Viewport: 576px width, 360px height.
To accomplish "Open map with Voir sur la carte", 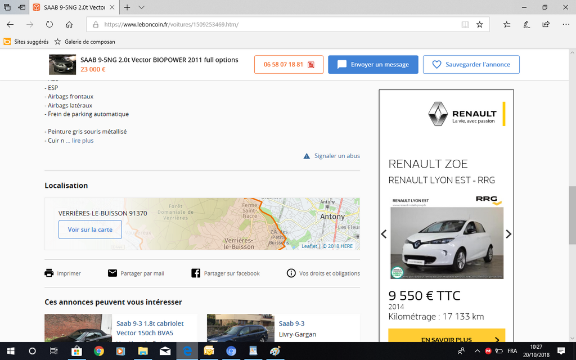I will [x=90, y=229].
